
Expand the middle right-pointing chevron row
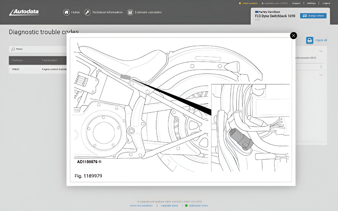pos(321,67)
